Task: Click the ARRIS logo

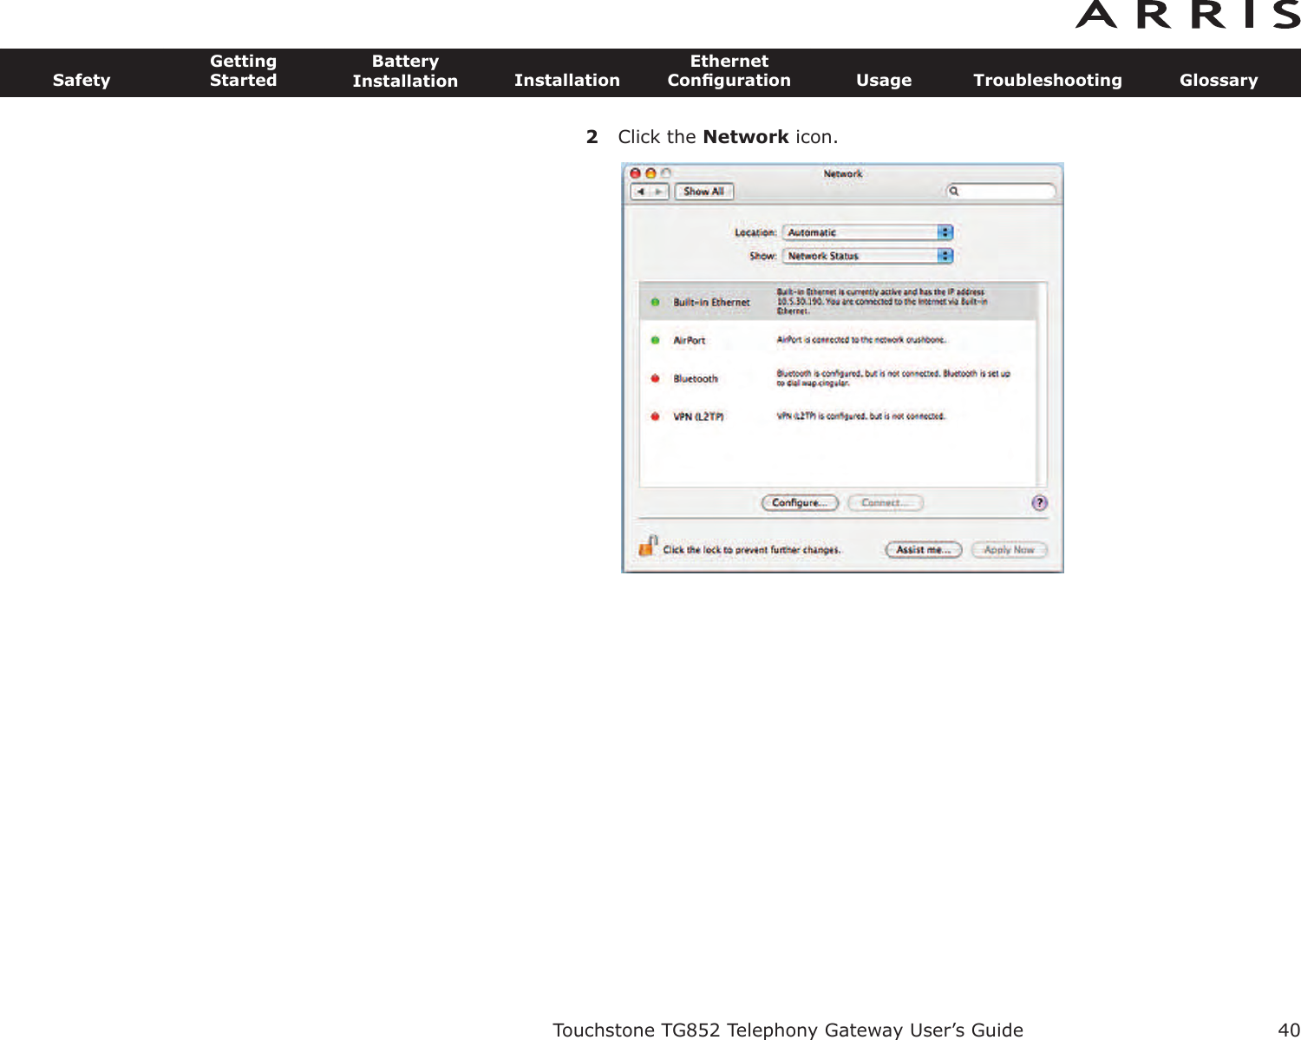Action: pyautogui.click(x=1188, y=15)
